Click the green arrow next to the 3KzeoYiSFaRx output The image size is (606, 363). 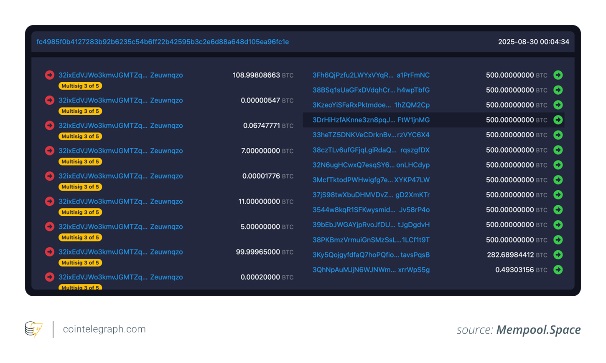click(558, 105)
